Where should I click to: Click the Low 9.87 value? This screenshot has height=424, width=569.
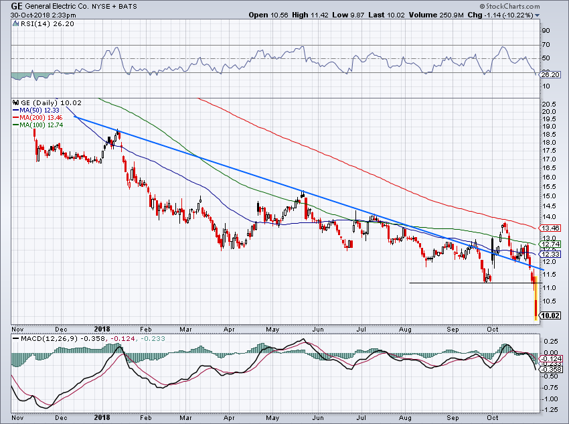tap(348, 15)
